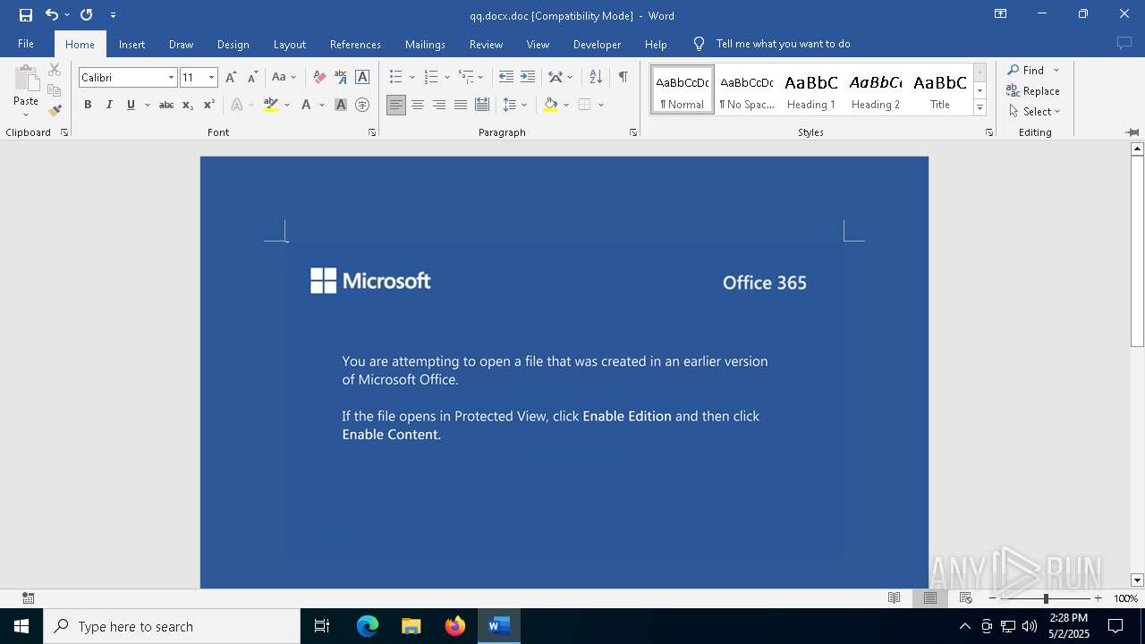This screenshot has height=644, width=1145.
Task: Decrease paragraph indent
Action: point(505,77)
